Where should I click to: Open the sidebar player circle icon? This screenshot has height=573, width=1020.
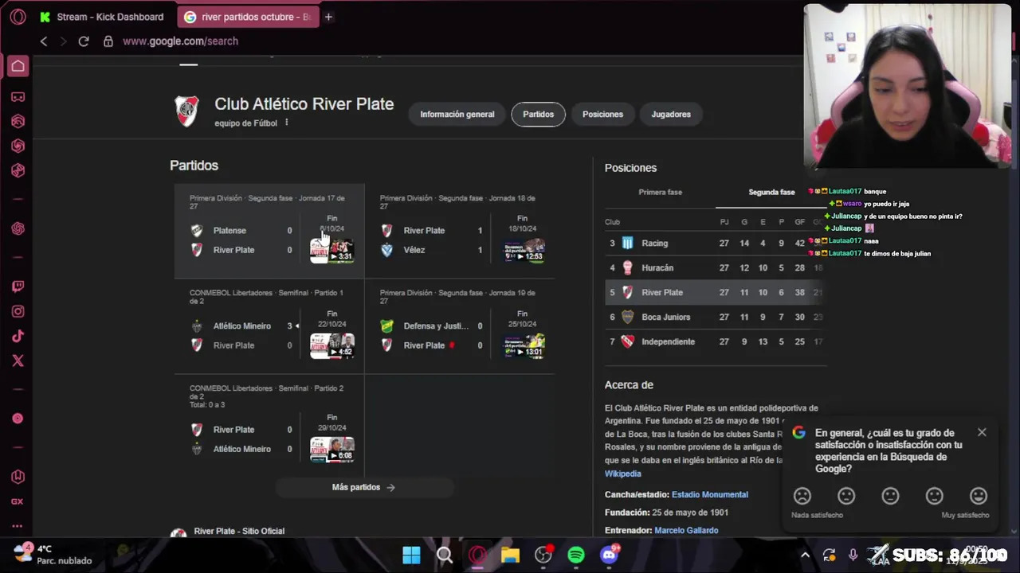(18, 419)
